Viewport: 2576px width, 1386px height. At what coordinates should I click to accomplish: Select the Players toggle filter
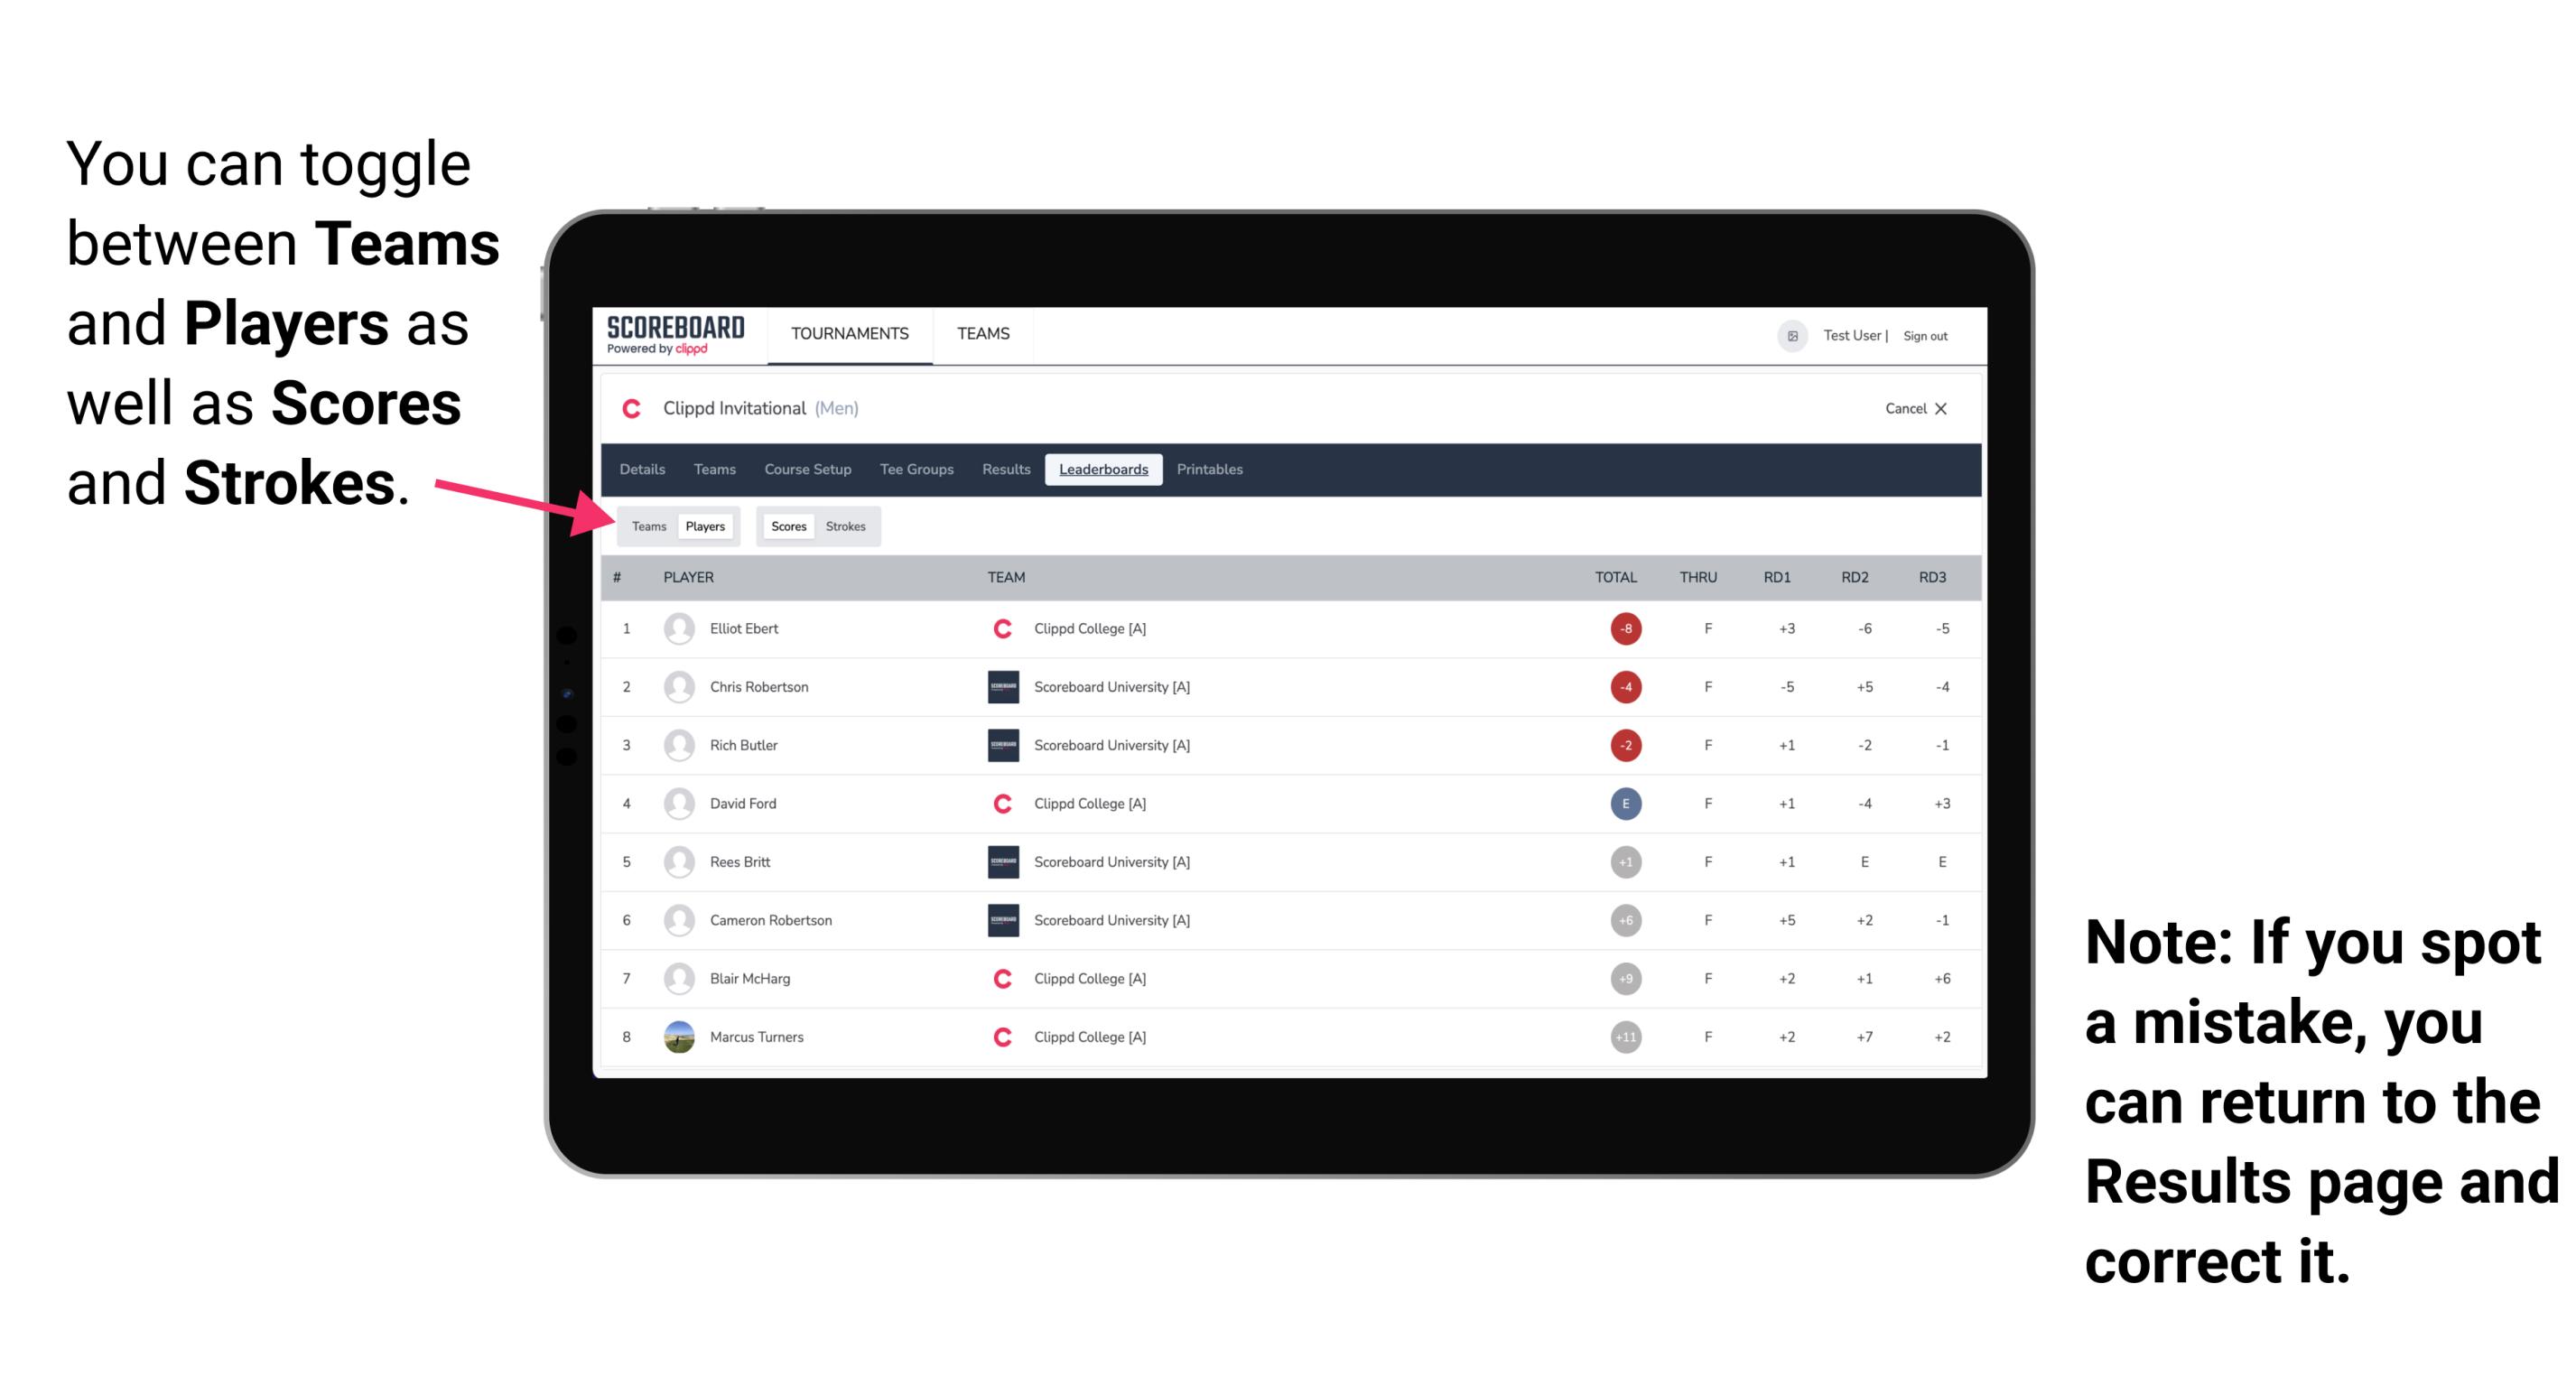(x=702, y=526)
